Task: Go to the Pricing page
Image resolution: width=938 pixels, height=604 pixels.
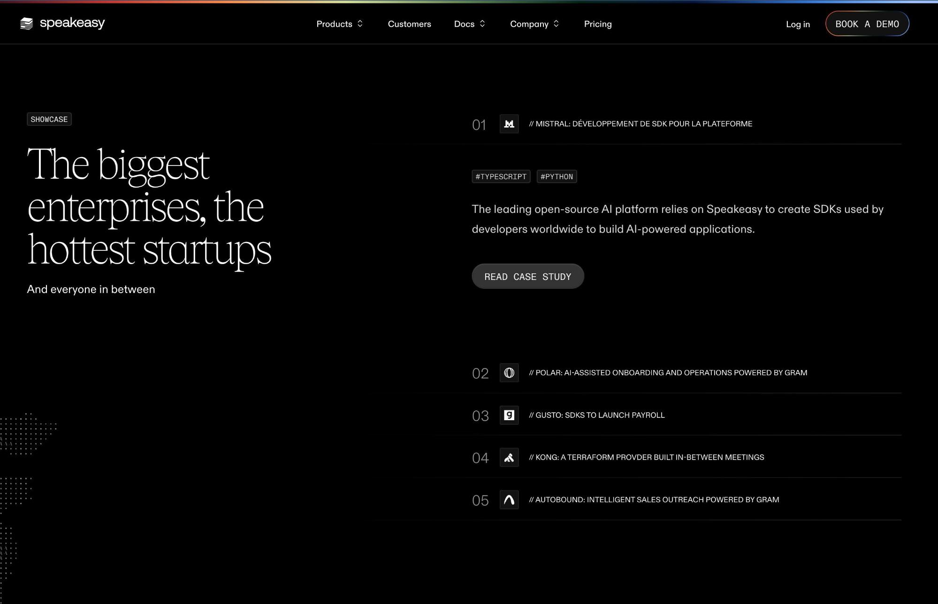Action: [597, 24]
